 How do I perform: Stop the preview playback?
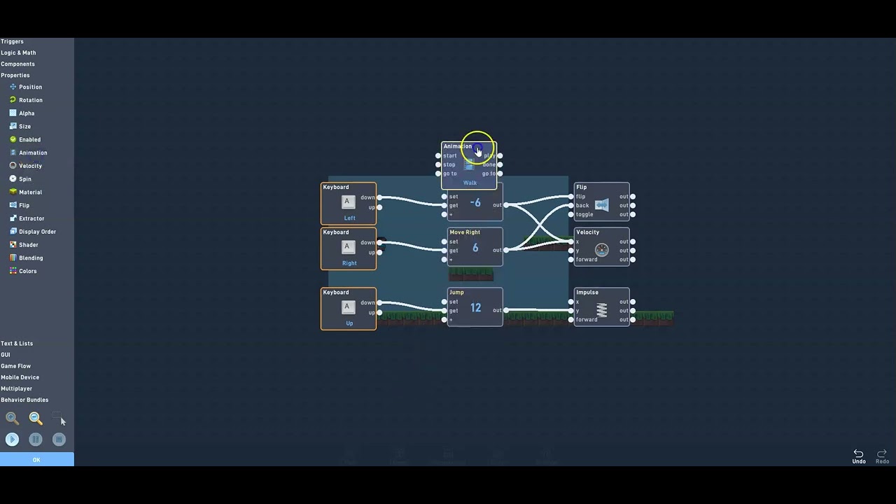click(59, 440)
